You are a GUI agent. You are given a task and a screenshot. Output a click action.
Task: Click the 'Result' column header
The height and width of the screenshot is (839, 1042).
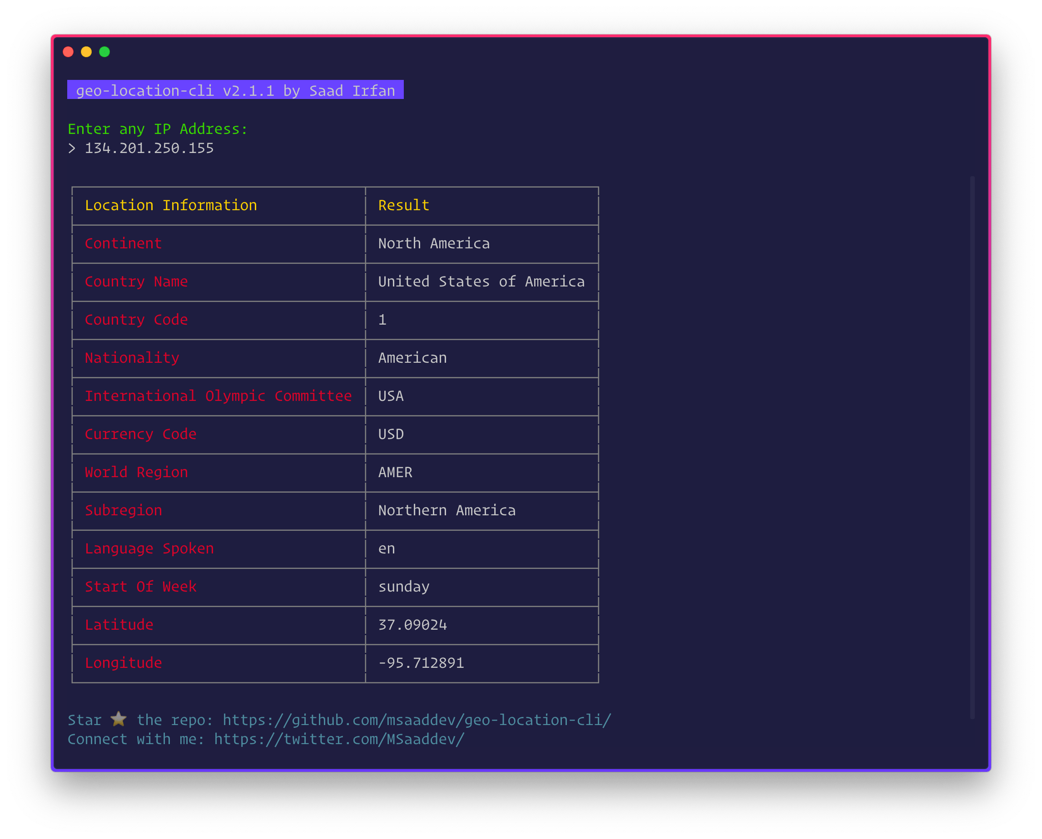click(x=404, y=205)
